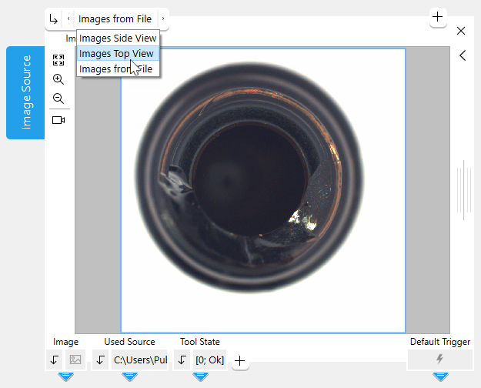Click the lightning bolt Default Trigger button

point(439,360)
